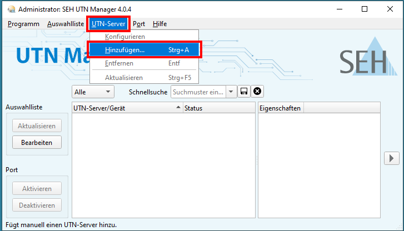Click the SEH app icon in title bar
The image size is (404, 231).
click(x=11, y=9)
